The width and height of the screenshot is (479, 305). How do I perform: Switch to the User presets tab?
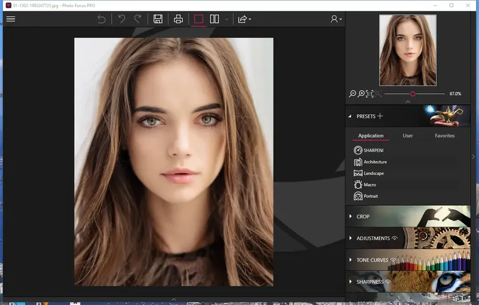click(408, 136)
